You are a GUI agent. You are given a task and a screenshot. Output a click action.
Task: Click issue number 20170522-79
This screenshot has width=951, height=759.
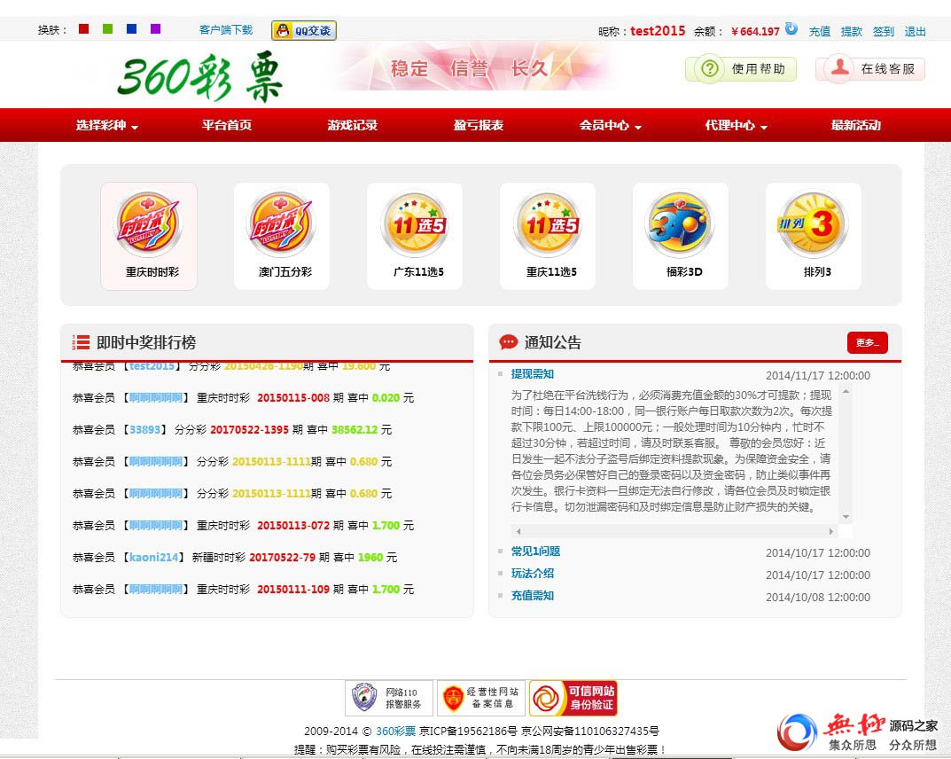282,557
